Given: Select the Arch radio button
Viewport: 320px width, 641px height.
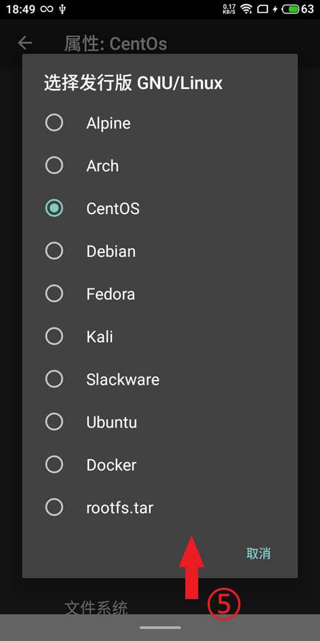Looking at the screenshot, I should coord(54,165).
